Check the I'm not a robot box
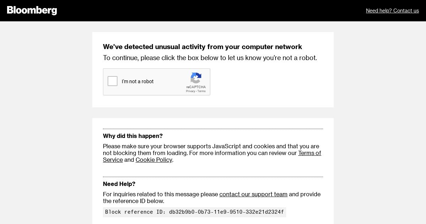This screenshot has width=426, height=224. pos(113,81)
